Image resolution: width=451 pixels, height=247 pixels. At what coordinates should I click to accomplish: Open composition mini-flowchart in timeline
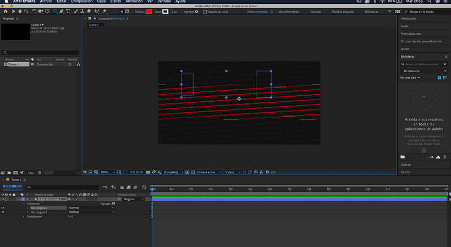click(105, 188)
